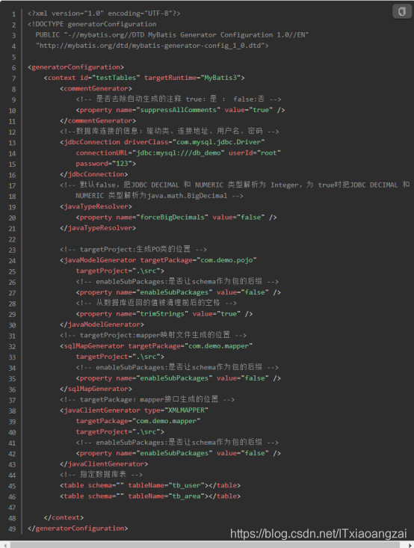Click the 'com.demo.pojo' targetPackage value

point(226,260)
